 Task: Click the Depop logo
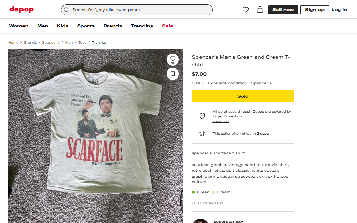click(21, 10)
